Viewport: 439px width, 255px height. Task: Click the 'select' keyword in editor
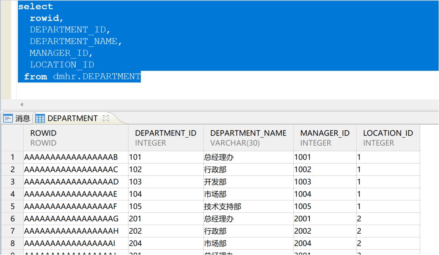coord(36,6)
